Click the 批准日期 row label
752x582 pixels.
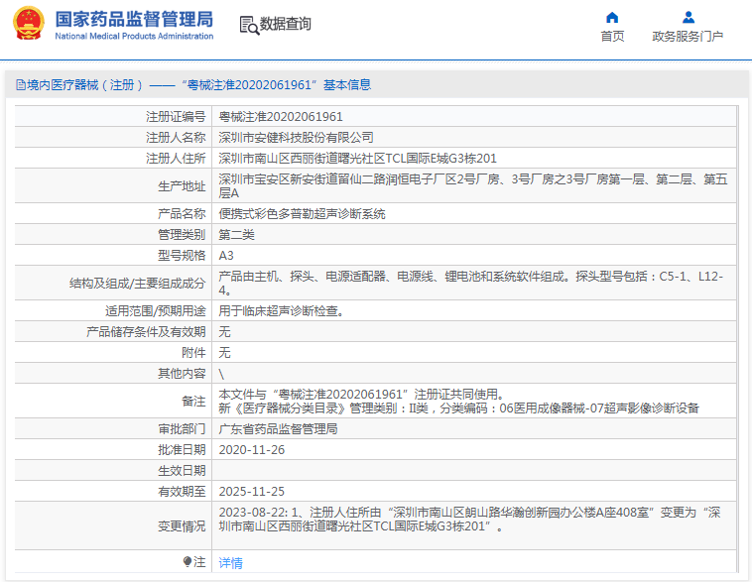pyautogui.click(x=182, y=450)
